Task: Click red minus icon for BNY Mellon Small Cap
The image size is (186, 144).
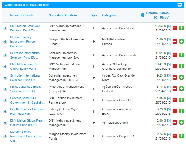Action: coord(174,28)
